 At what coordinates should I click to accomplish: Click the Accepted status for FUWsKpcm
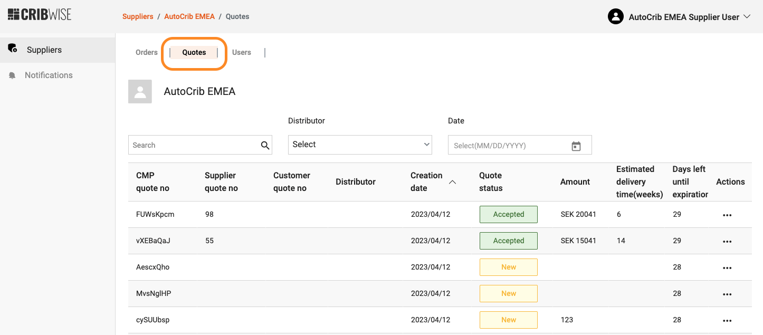[x=508, y=214]
